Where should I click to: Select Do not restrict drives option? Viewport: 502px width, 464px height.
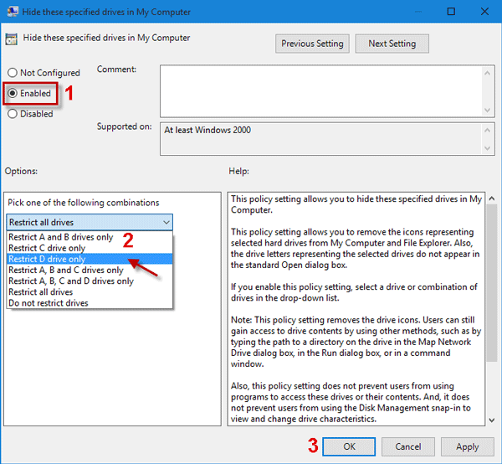[x=49, y=303]
